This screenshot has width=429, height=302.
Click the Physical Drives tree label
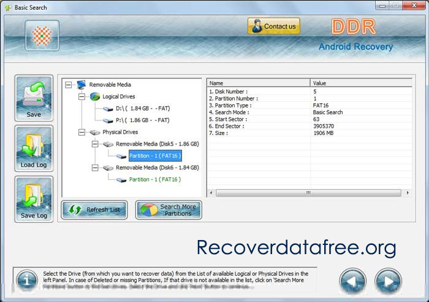pos(120,132)
